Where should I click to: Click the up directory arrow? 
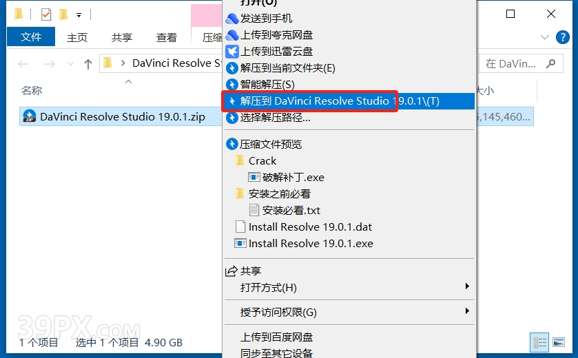[x=87, y=64]
